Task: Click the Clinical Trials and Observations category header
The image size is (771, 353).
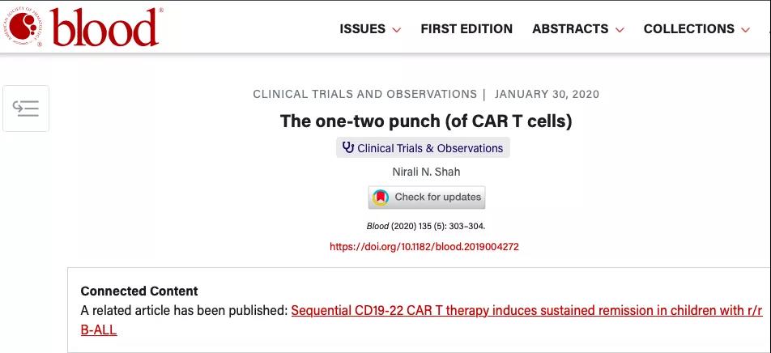Action: coord(364,94)
